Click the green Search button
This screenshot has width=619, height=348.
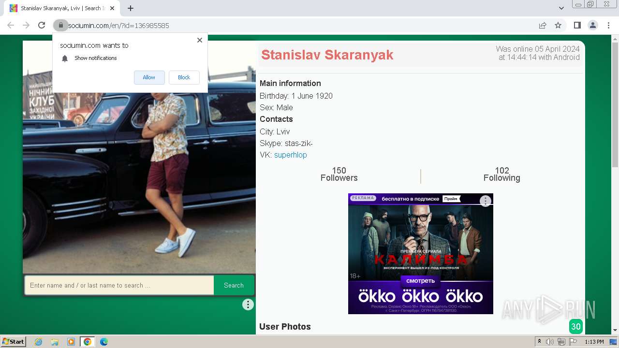point(234,285)
